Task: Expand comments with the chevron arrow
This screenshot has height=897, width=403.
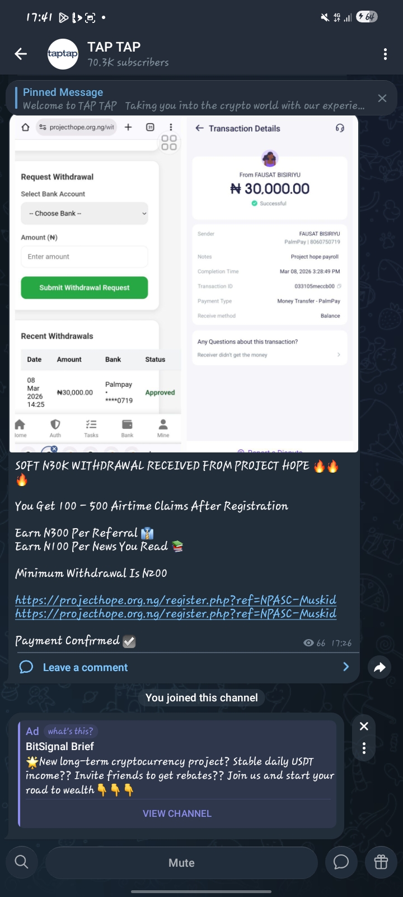Action: coord(346,667)
